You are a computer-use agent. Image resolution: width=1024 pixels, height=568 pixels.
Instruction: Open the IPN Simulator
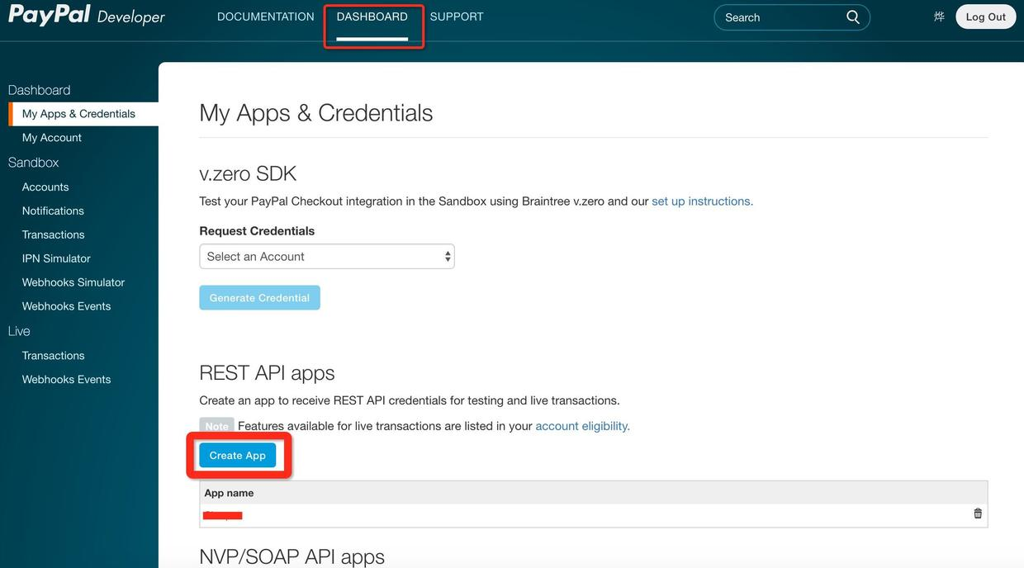(x=56, y=259)
